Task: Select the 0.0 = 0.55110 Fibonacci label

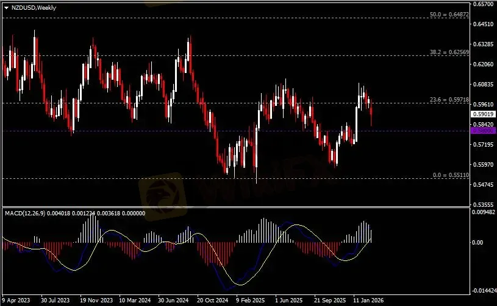Action: pos(451,175)
